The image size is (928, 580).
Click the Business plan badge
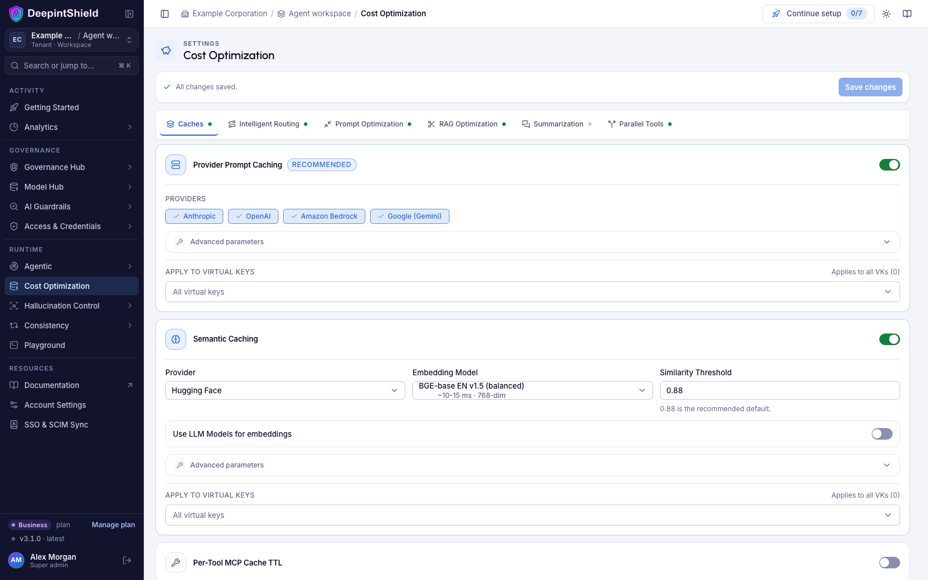[30, 525]
